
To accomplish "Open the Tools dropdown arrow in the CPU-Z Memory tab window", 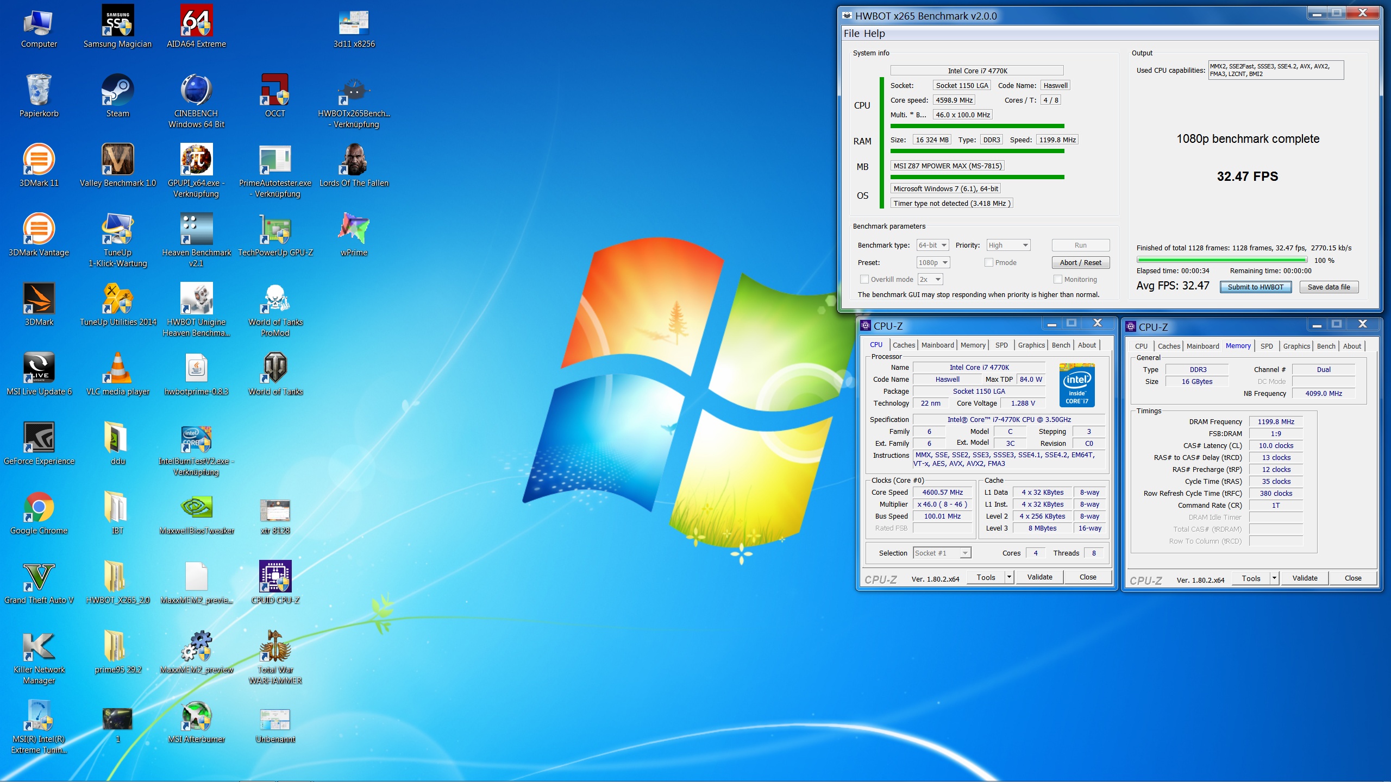I will click(1274, 578).
